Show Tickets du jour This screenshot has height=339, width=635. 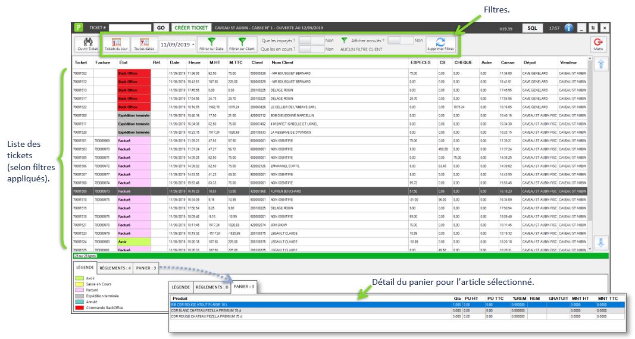pyautogui.click(x=116, y=43)
